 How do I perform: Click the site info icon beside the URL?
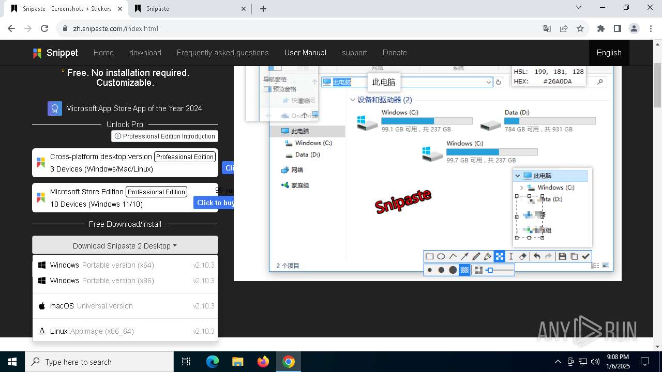tap(65, 28)
